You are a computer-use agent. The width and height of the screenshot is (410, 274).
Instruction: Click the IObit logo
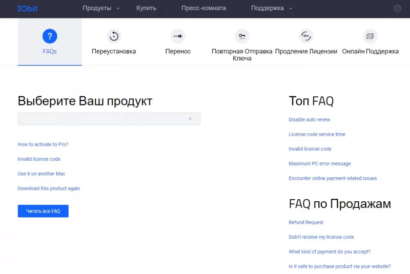click(x=28, y=9)
